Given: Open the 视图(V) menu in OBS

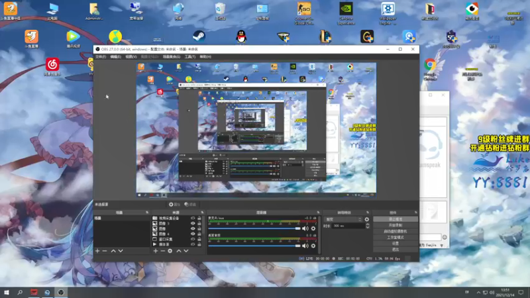Looking at the screenshot, I should click(131, 57).
